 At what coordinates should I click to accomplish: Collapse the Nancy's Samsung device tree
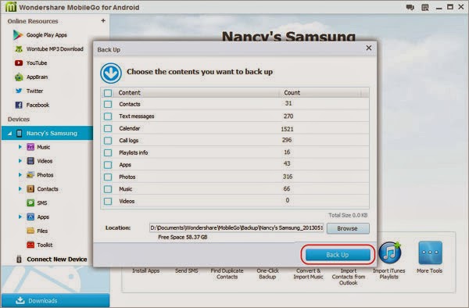click(x=9, y=134)
